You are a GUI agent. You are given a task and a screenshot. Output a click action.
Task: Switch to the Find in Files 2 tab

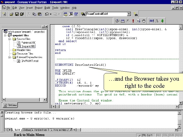(x=61, y=130)
